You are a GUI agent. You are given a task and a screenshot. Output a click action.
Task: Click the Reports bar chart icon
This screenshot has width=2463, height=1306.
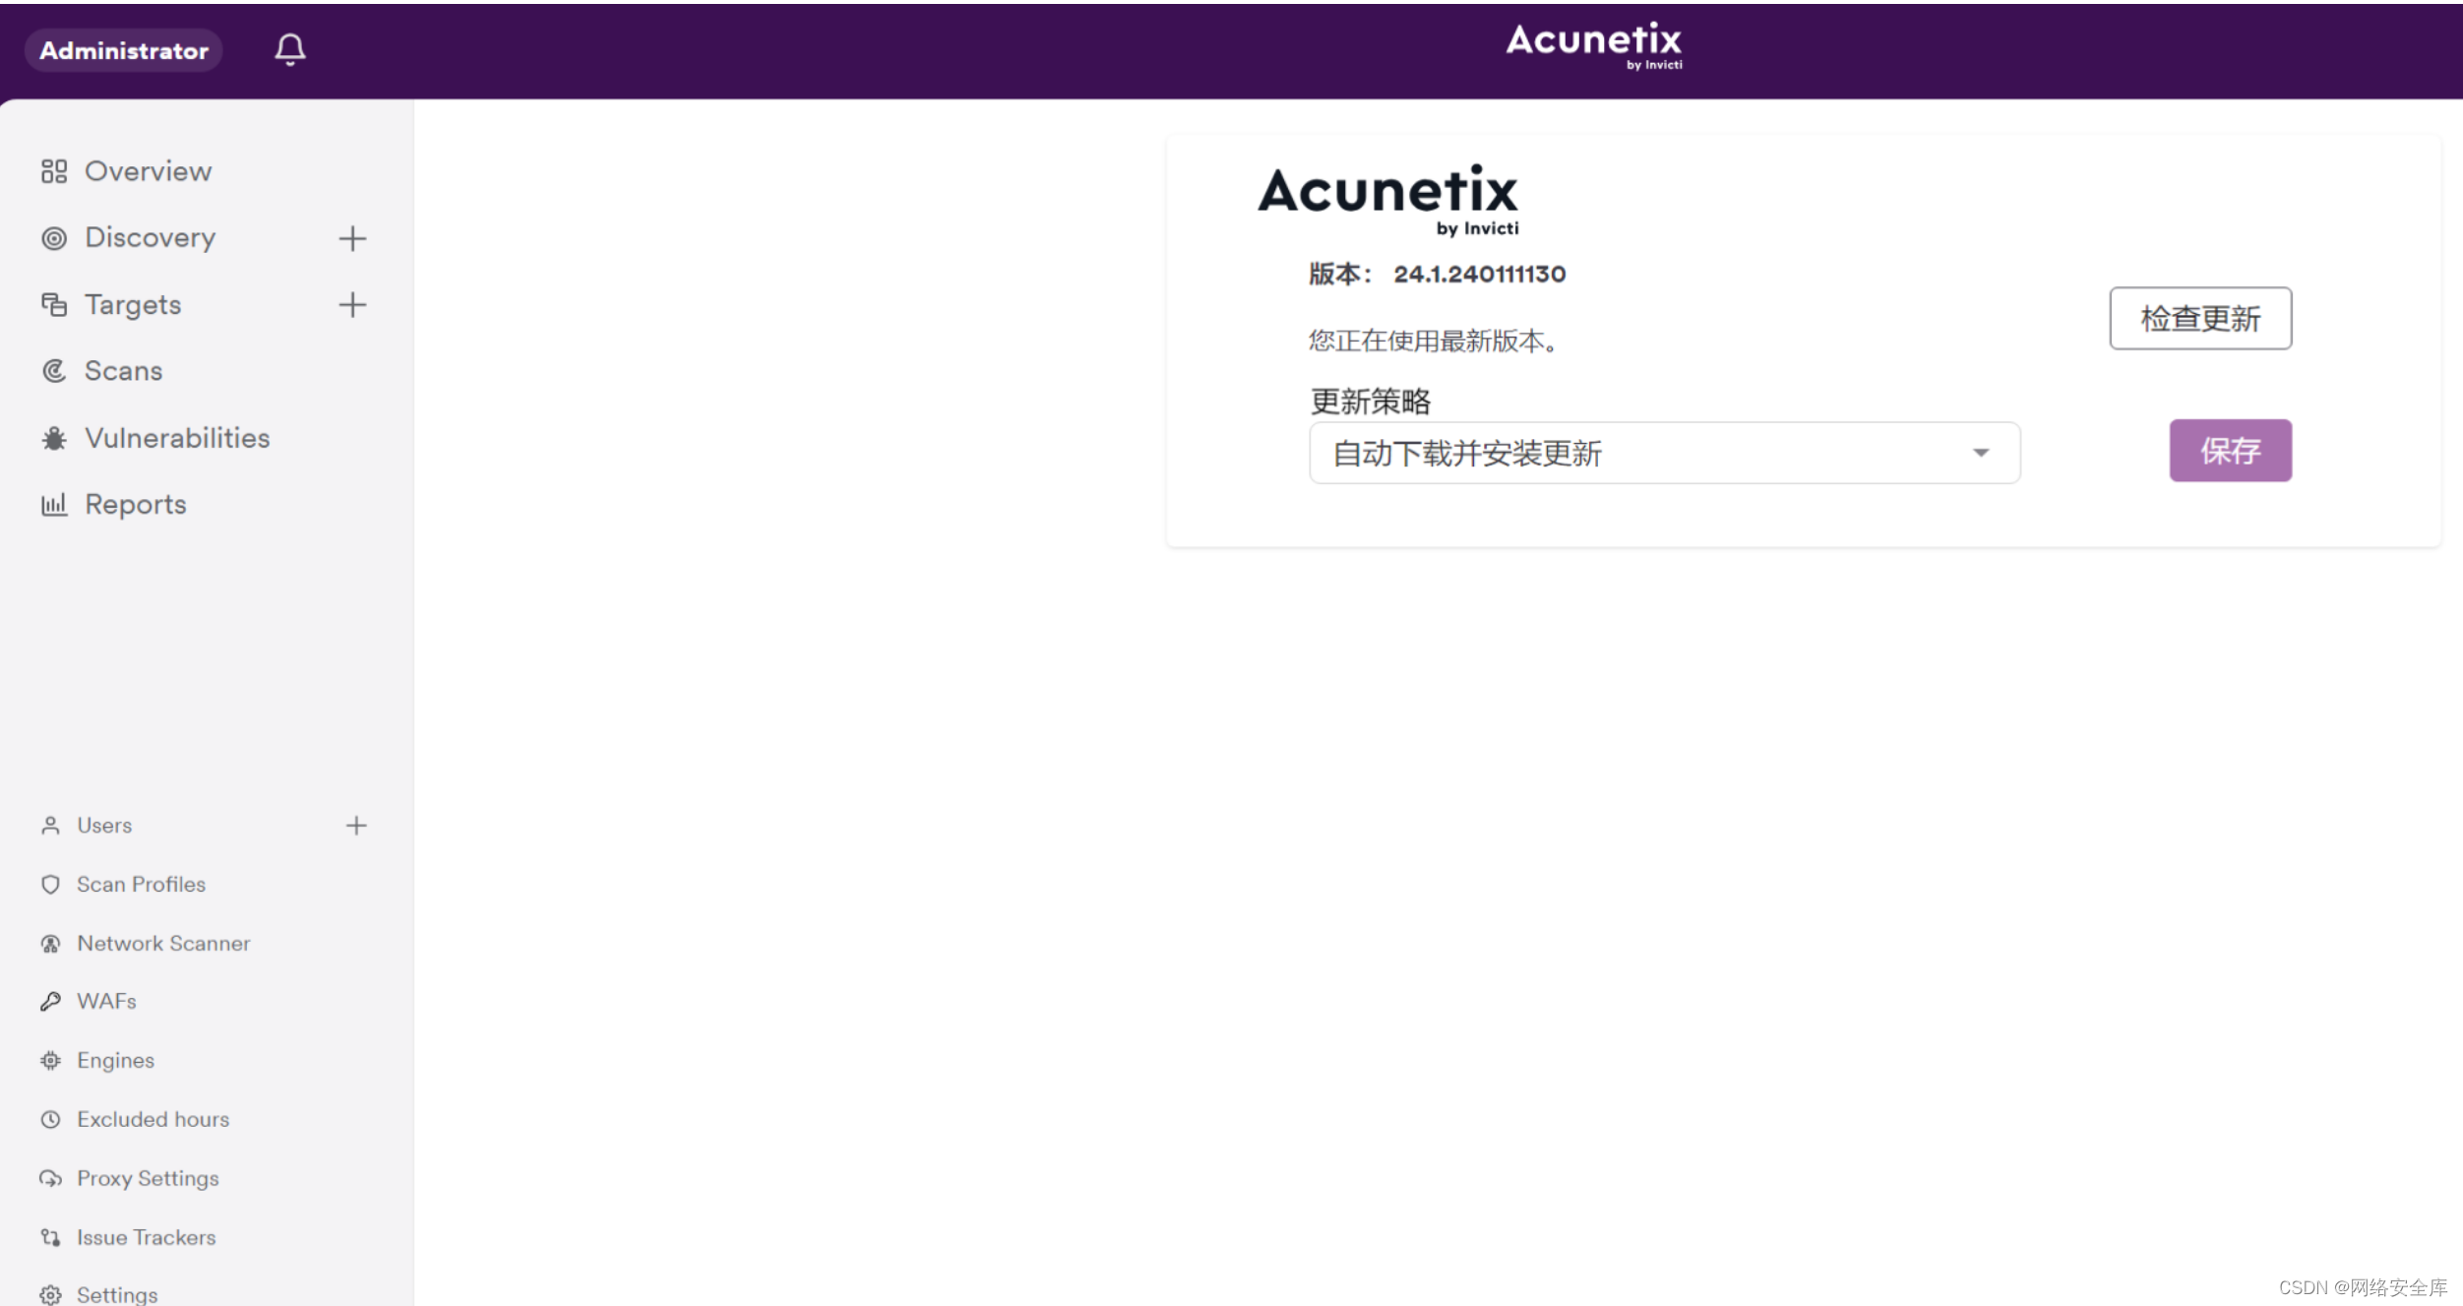point(54,505)
